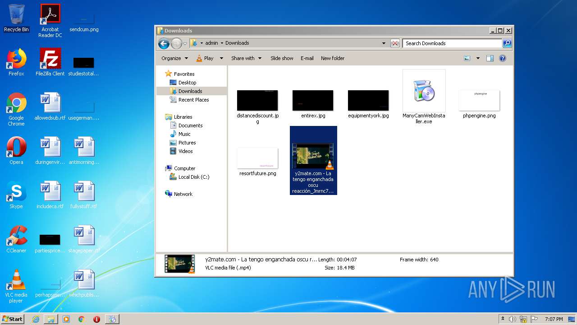Open the Start menu

[x=13, y=319]
